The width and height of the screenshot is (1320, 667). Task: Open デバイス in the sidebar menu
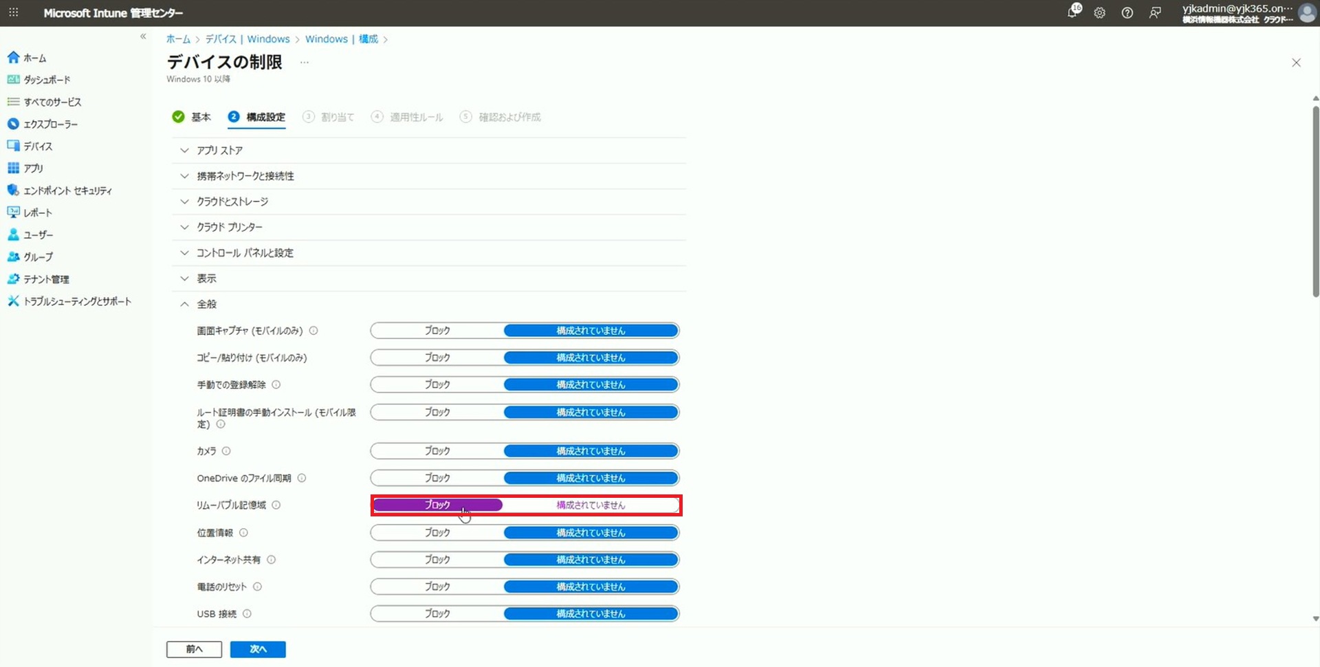tap(38, 146)
